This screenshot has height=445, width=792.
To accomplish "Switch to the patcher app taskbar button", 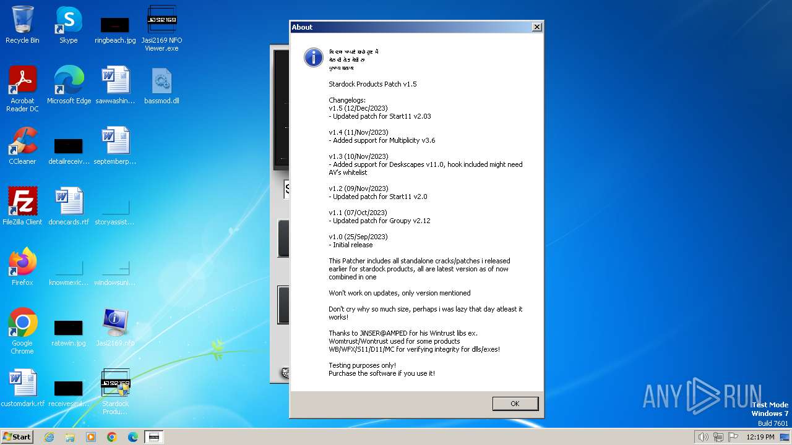I will click(x=154, y=437).
